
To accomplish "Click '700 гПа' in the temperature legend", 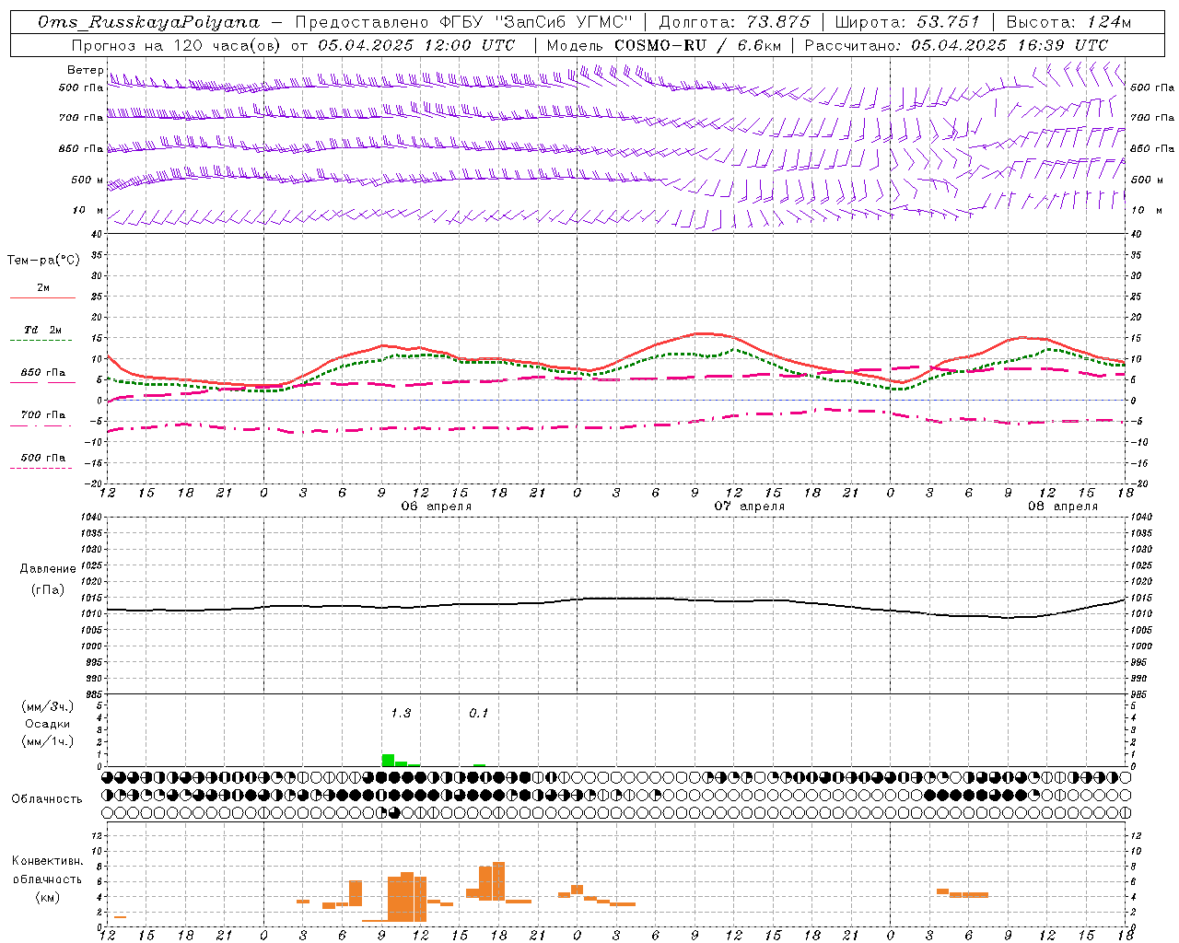I will [x=42, y=415].
